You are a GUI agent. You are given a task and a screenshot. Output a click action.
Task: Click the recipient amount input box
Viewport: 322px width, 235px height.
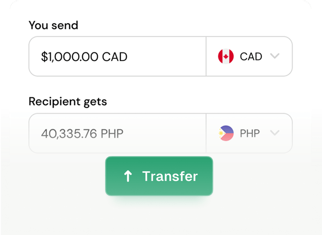tap(117, 133)
